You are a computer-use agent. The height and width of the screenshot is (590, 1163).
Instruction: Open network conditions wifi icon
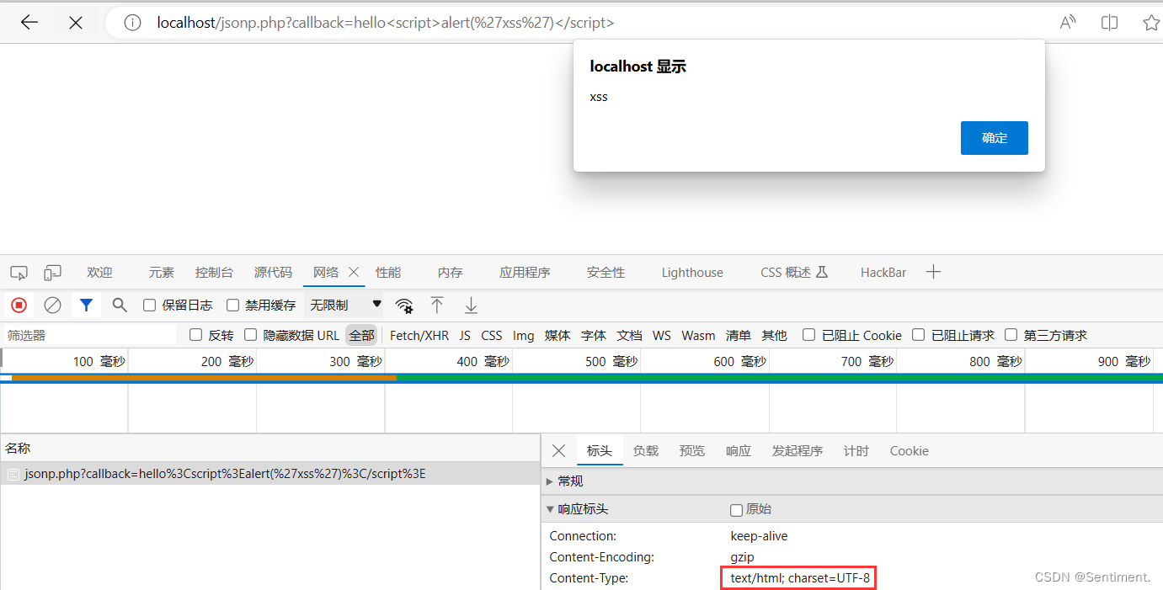point(404,305)
